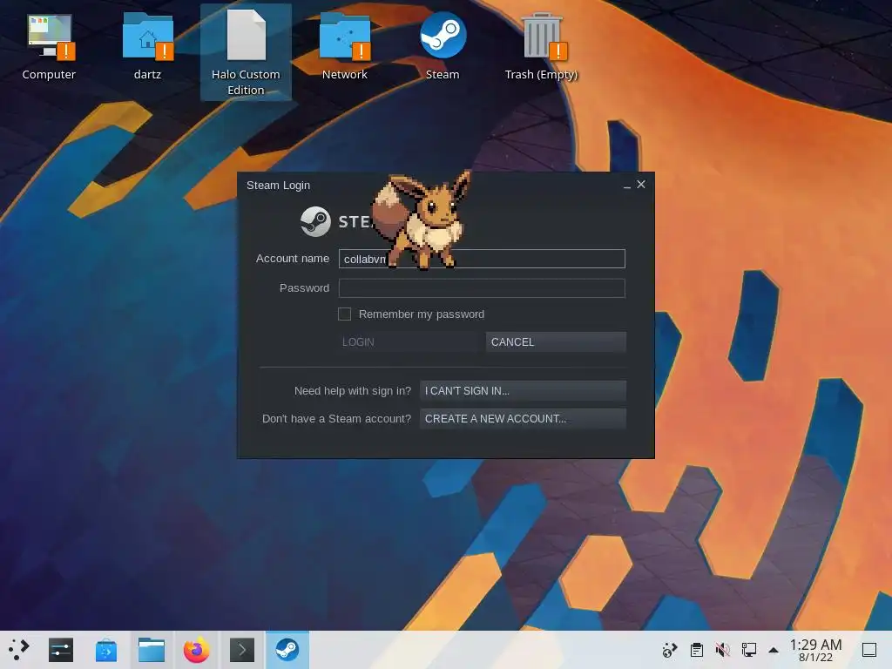Click the Password input field
Image resolution: width=892 pixels, height=669 pixels.
click(482, 287)
